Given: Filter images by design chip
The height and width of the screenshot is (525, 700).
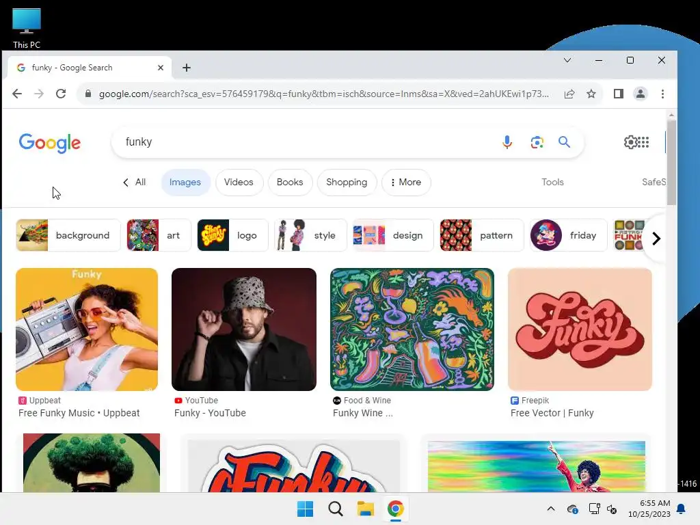Looking at the screenshot, I should (x=393, y=235).
